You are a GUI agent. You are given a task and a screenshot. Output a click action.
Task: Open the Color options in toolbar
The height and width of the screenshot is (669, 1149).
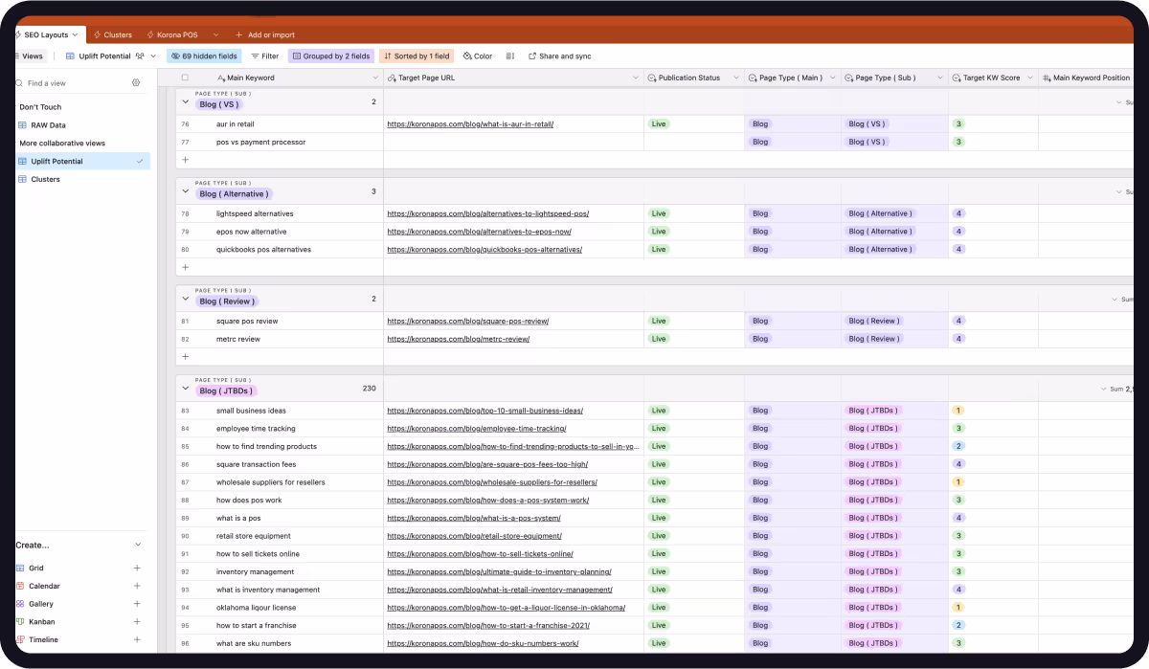click(477, 56)
